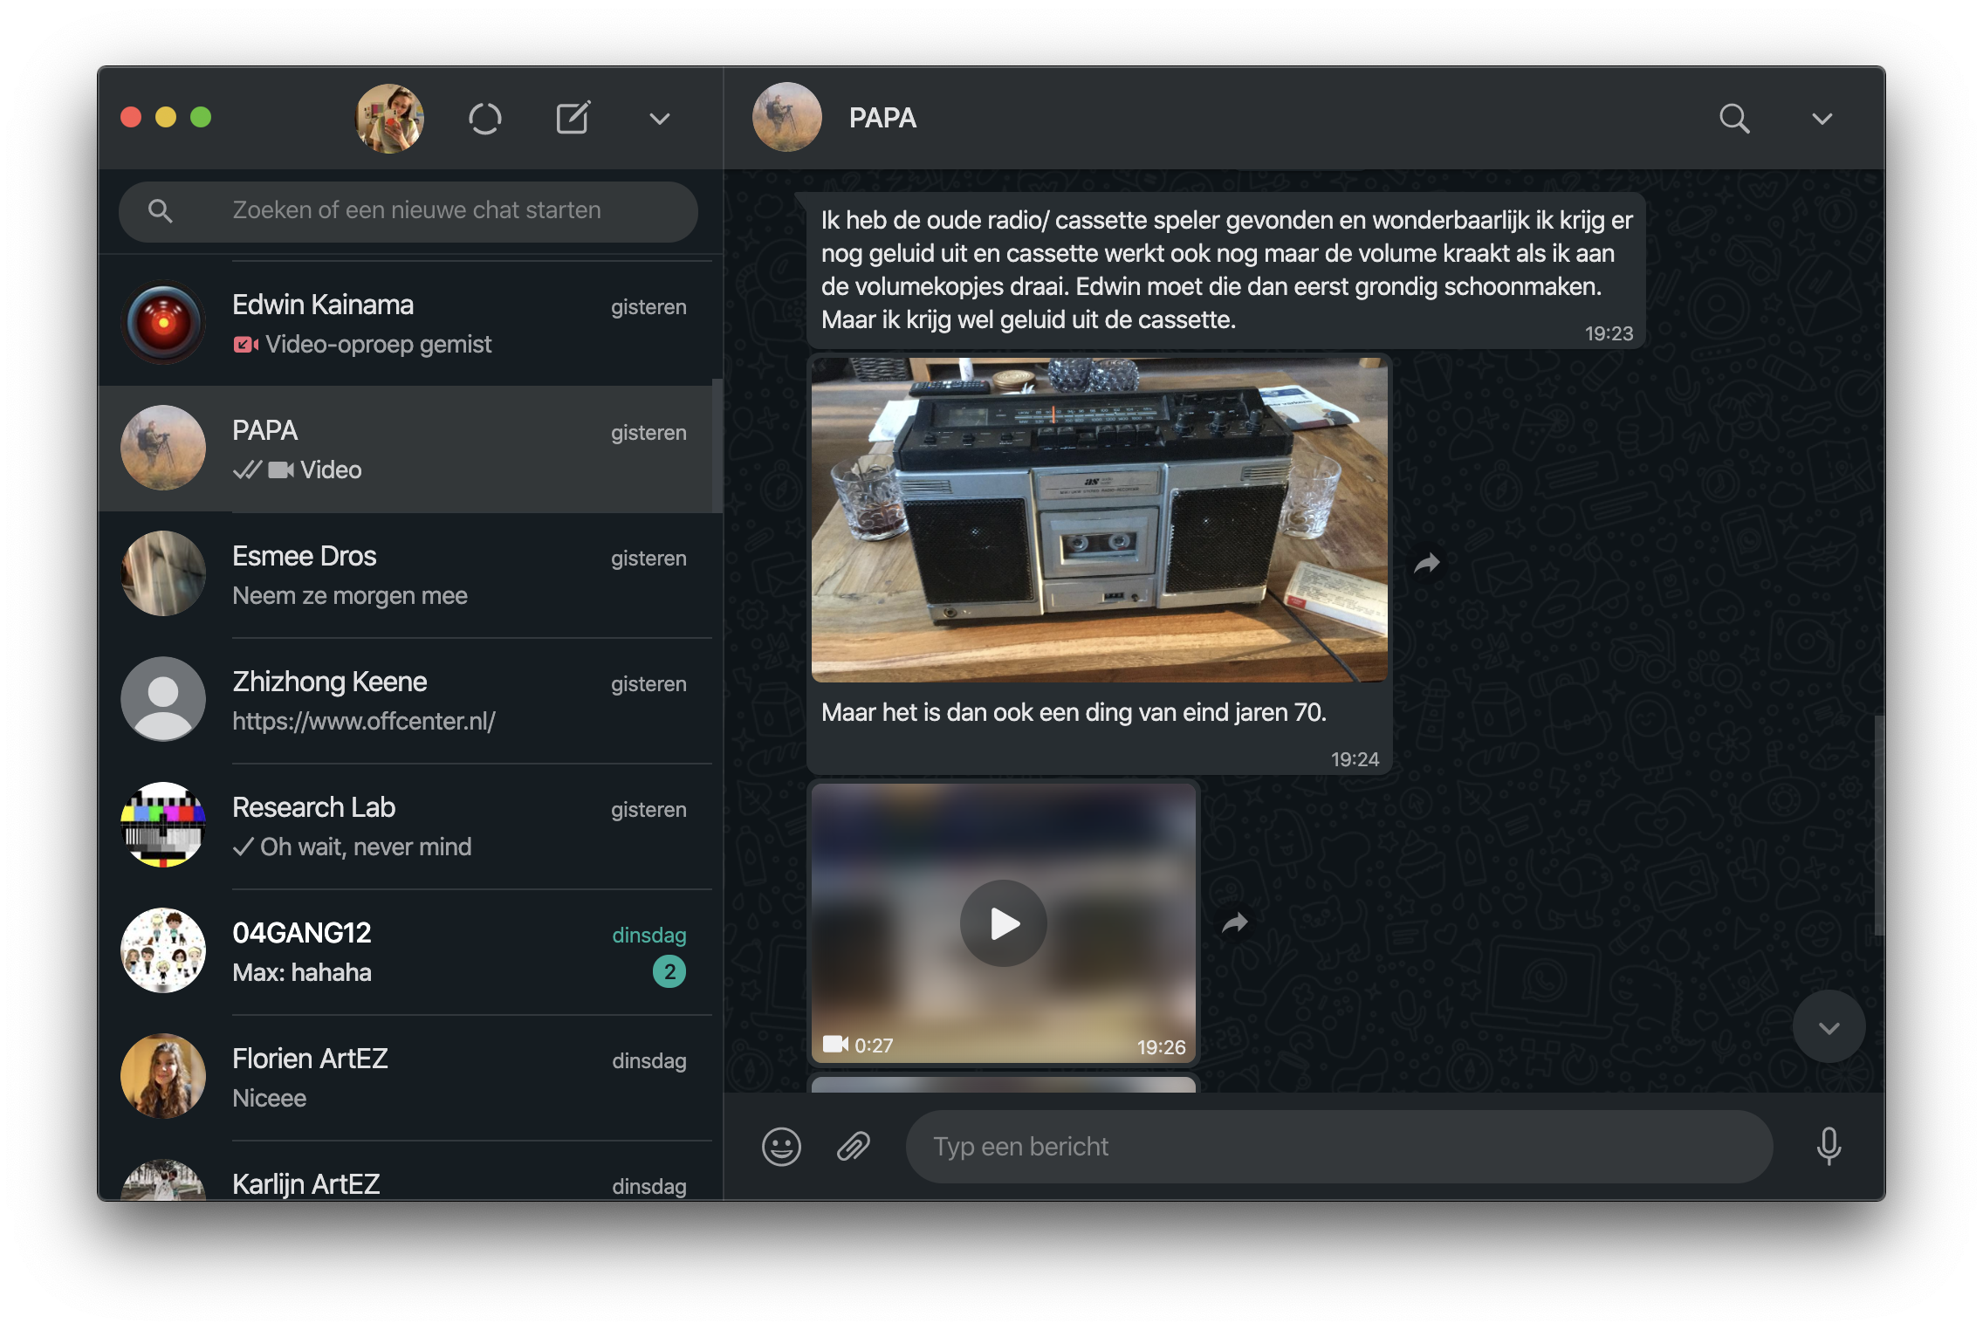The width and height of the screenshot is (1983, 1330).
Task: Click the 'Niceee' message preview
Action: coord(270,1099)
